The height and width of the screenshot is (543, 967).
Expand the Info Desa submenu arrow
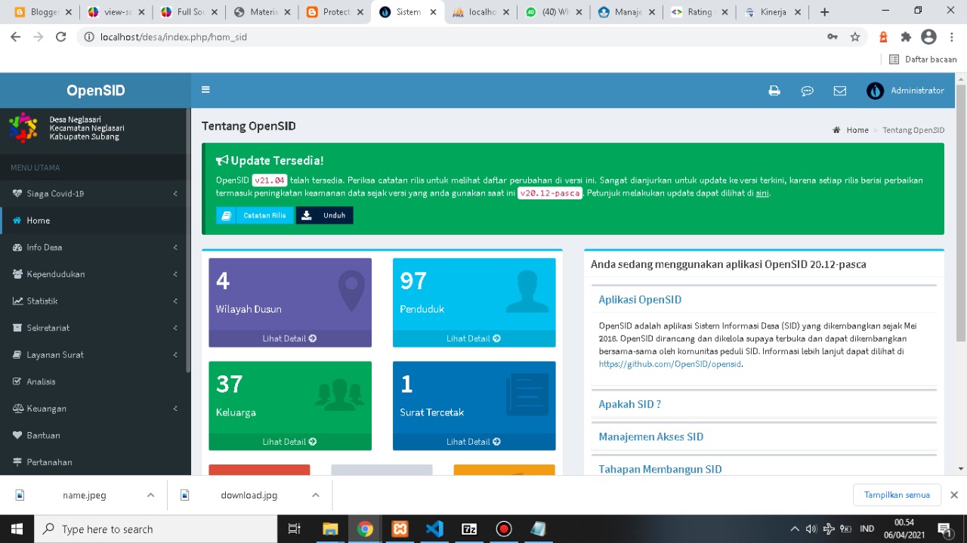(175, 247)
